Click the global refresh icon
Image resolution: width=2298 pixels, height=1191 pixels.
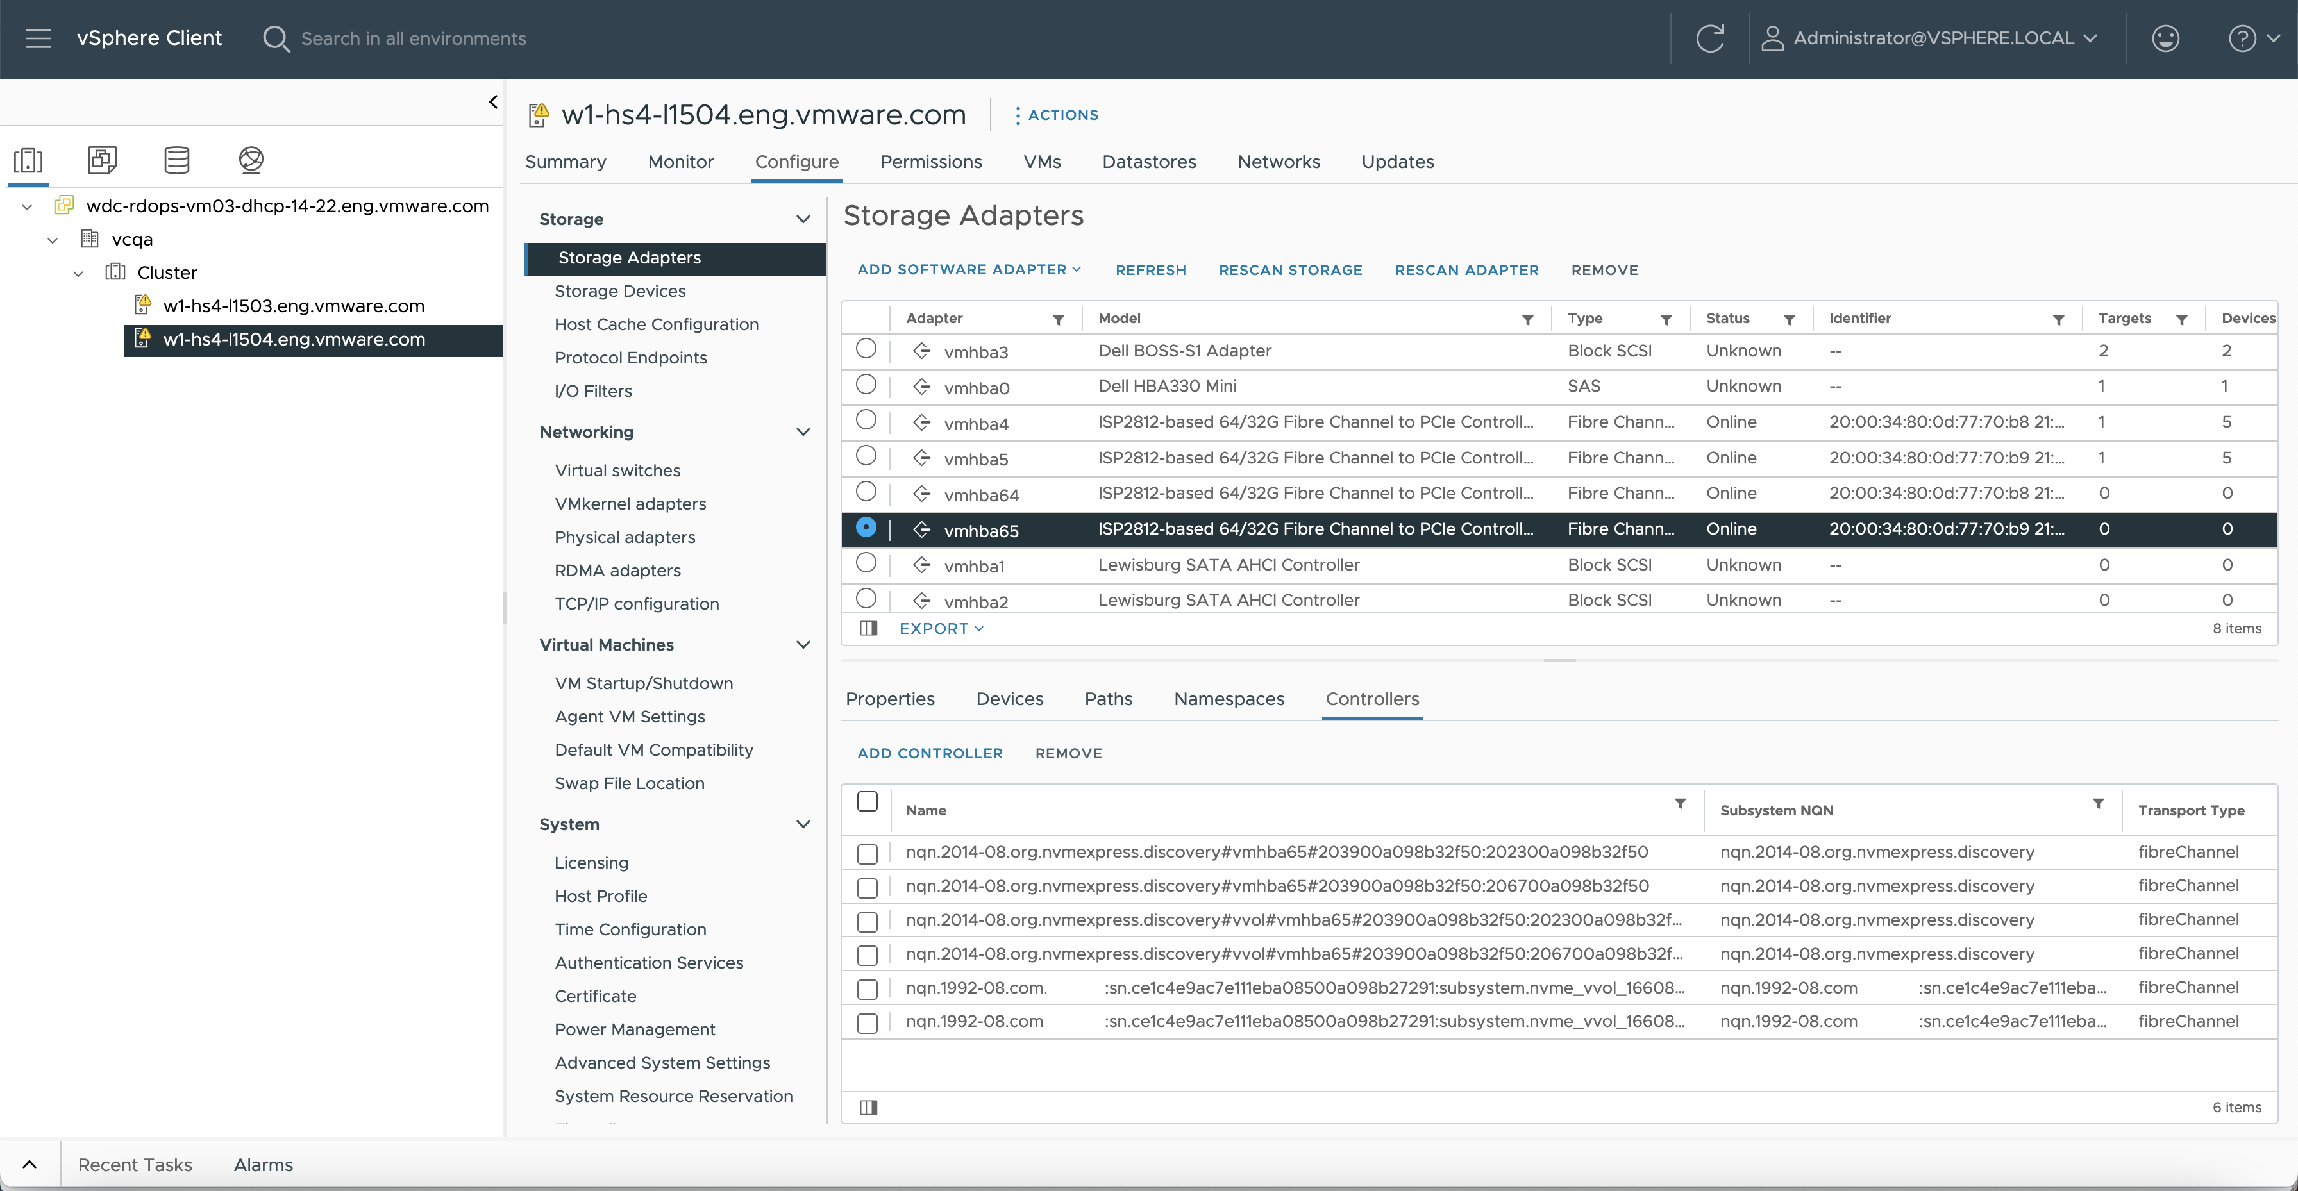pyautogui.click(x=1709, y=38)
